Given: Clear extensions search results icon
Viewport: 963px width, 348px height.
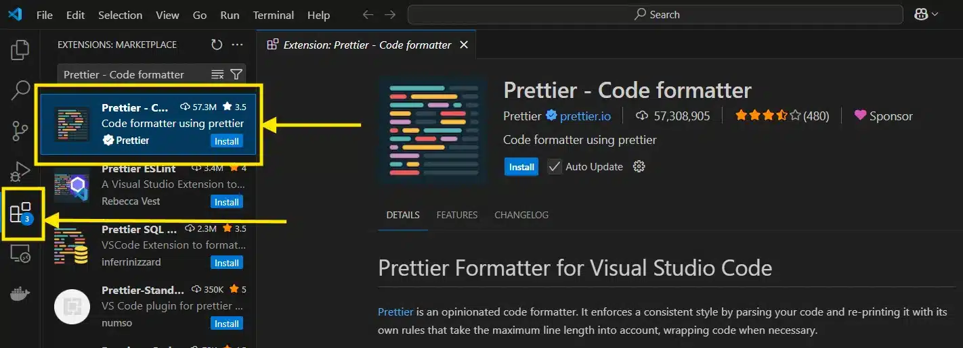Looking at the screenshot, I should pyautogui.click(x=217, y=74).
